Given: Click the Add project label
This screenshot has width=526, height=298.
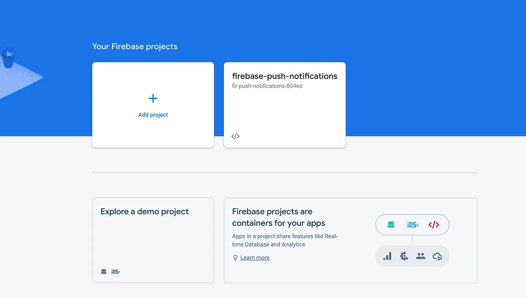Looking at the screenshot, I should point(153,115).
